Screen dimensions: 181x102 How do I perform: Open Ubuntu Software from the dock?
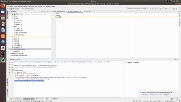(3, 36)
